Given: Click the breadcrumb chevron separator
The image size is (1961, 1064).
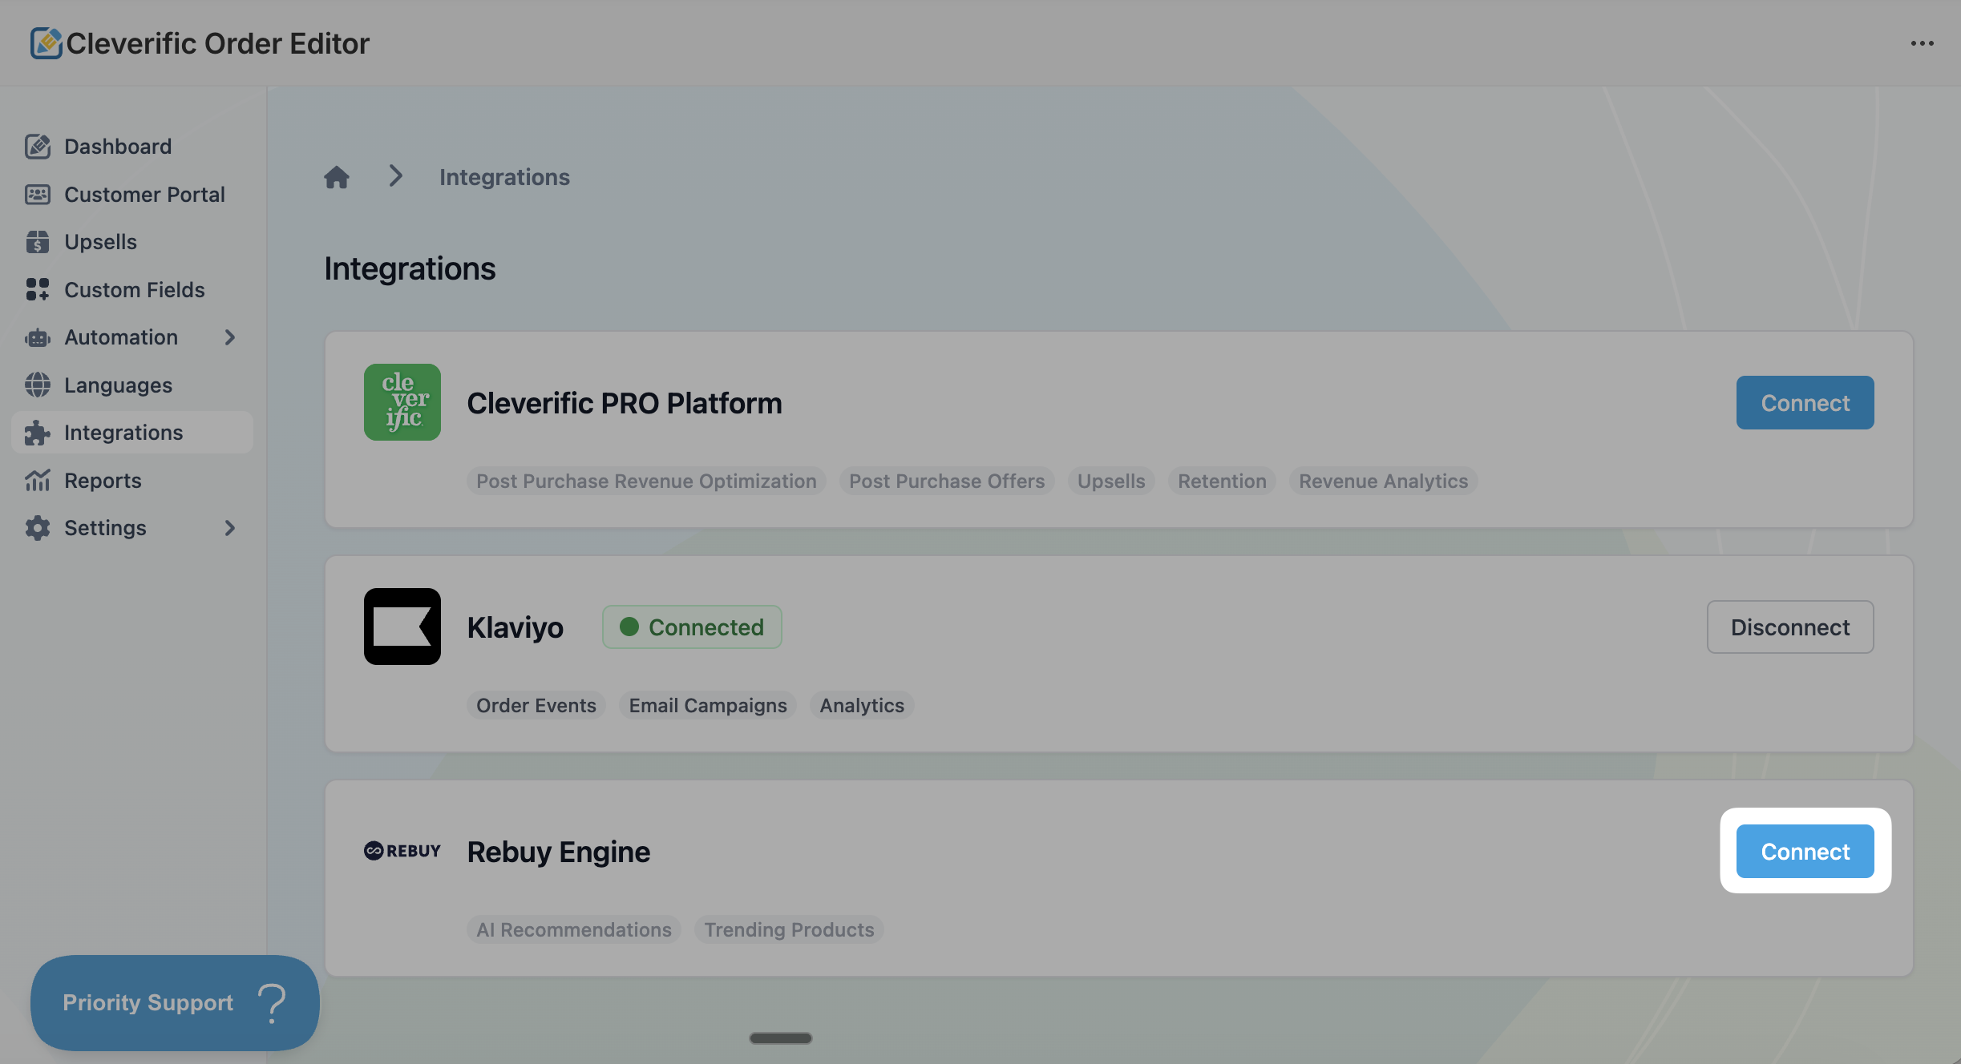Looking at the screenshot, I should point(395,176).
